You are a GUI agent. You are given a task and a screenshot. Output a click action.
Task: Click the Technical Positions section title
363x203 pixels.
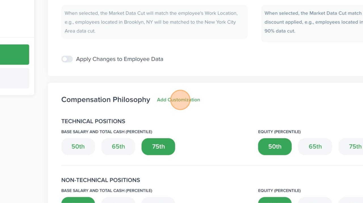coord(93,121)
